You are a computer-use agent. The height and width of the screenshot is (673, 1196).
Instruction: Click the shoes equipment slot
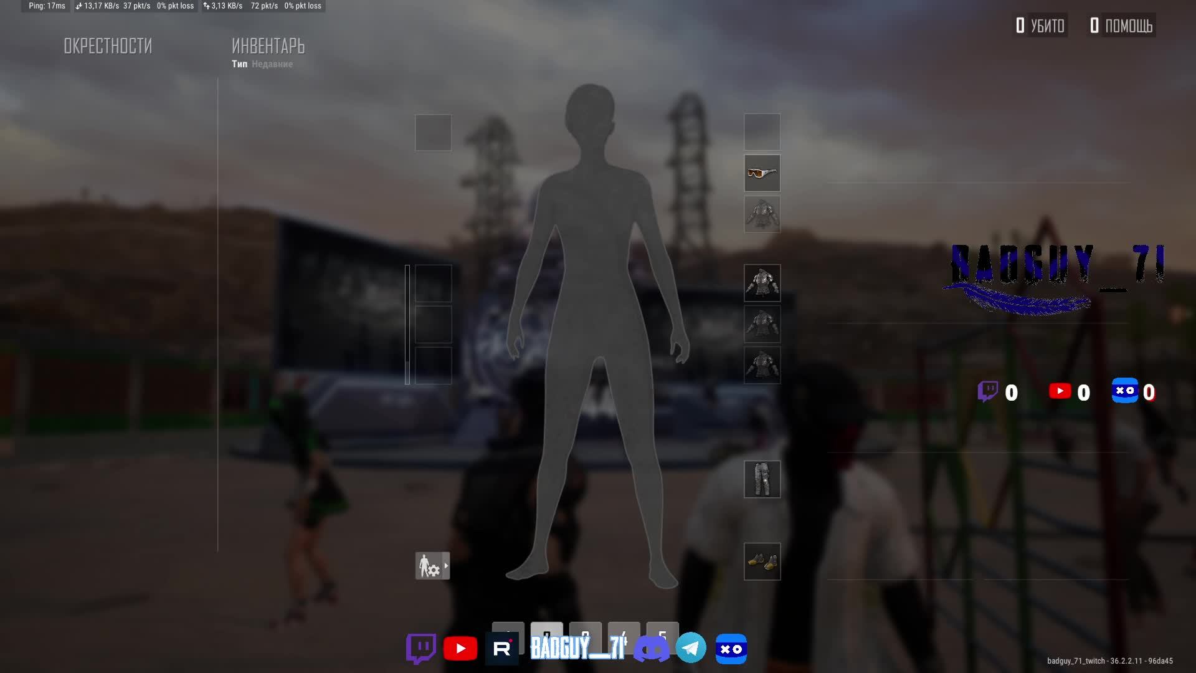(x=762, y=561)
